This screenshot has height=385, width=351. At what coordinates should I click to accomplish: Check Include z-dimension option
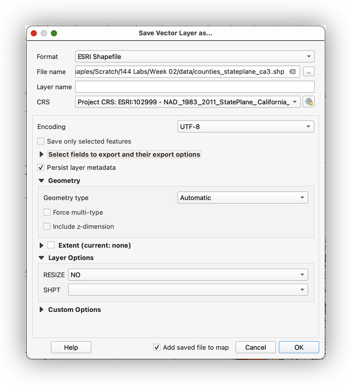point(47,227)
